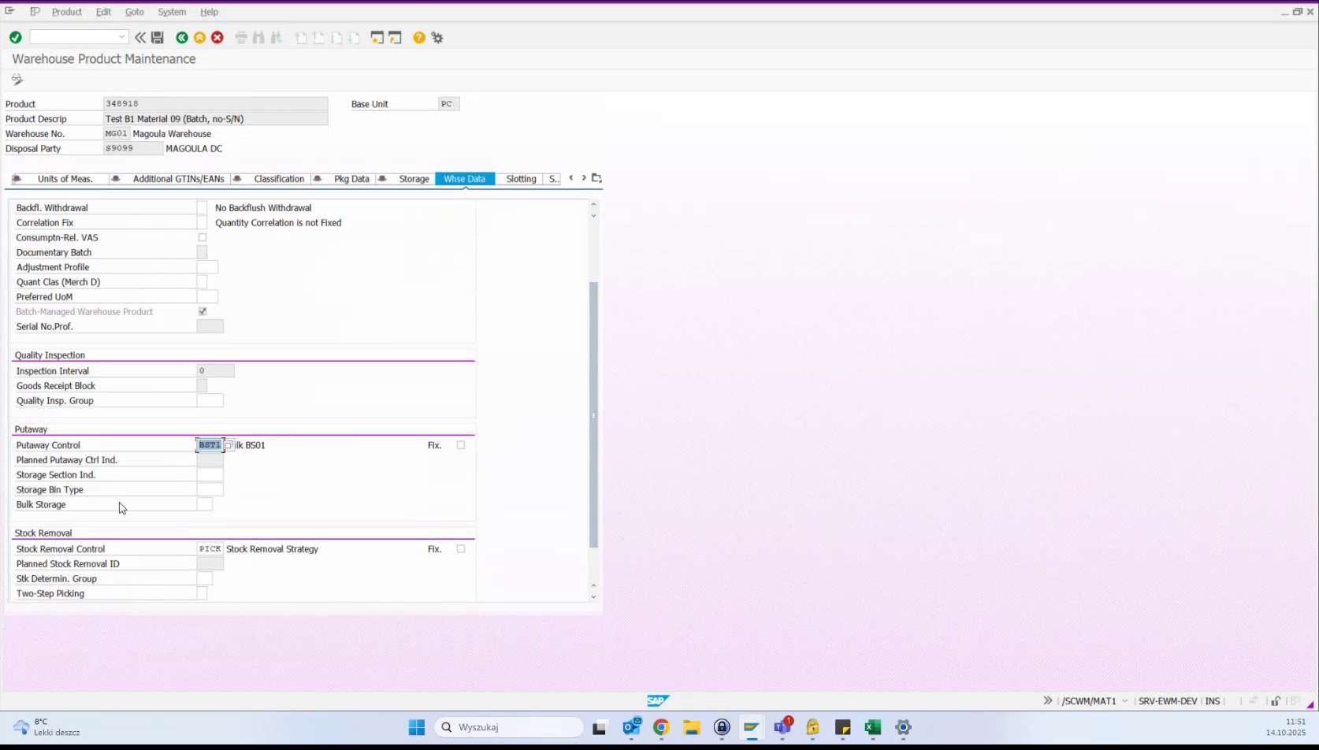Open the Goto menu
The height and width of the screenshot is (750, 1319).
(x=134, y=12)
